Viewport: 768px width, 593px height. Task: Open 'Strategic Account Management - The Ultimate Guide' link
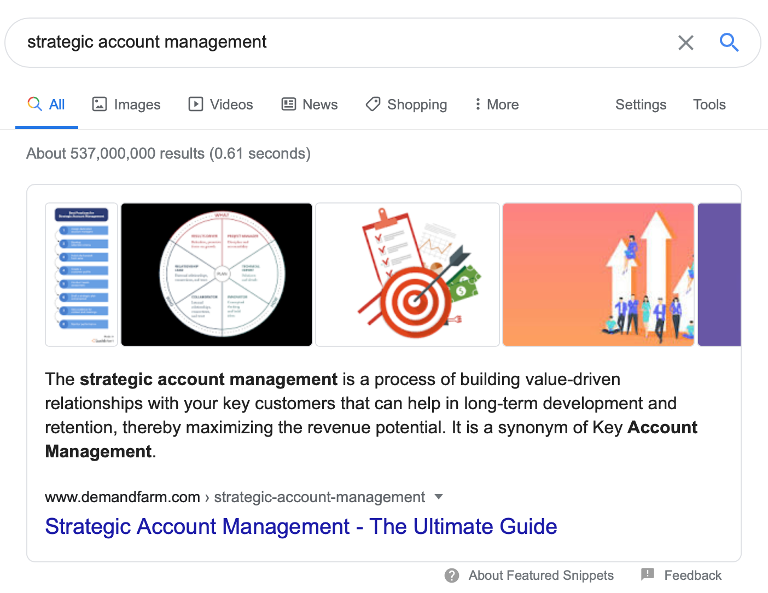coord(301,526)
